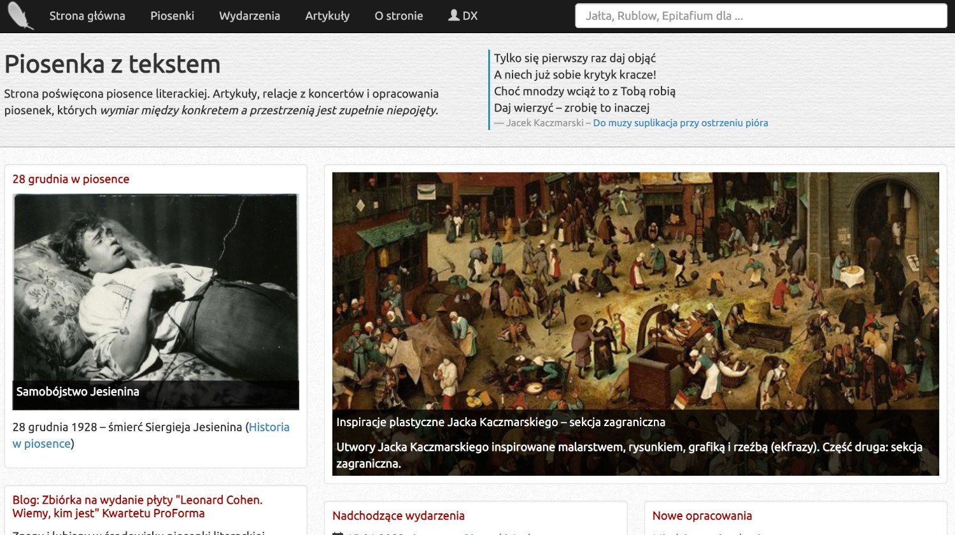Click the user icon beside DX
Screen dimensions: 955x535
(453, 15)
